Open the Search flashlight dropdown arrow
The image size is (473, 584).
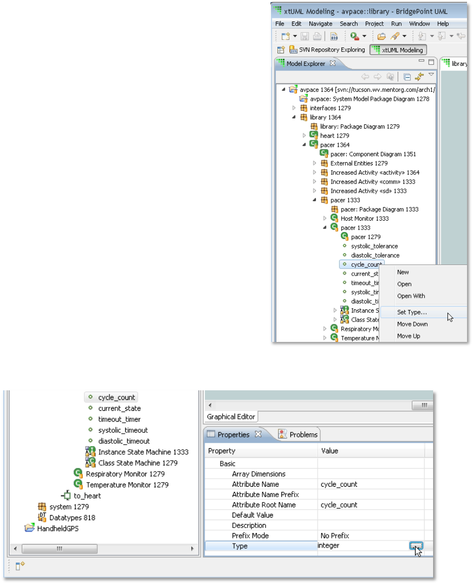405,36
